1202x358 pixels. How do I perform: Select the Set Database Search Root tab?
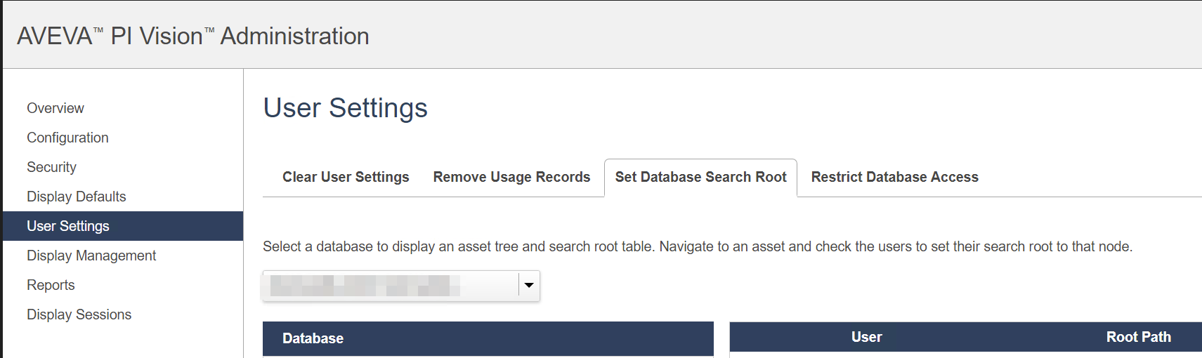[x=700, y=177]
